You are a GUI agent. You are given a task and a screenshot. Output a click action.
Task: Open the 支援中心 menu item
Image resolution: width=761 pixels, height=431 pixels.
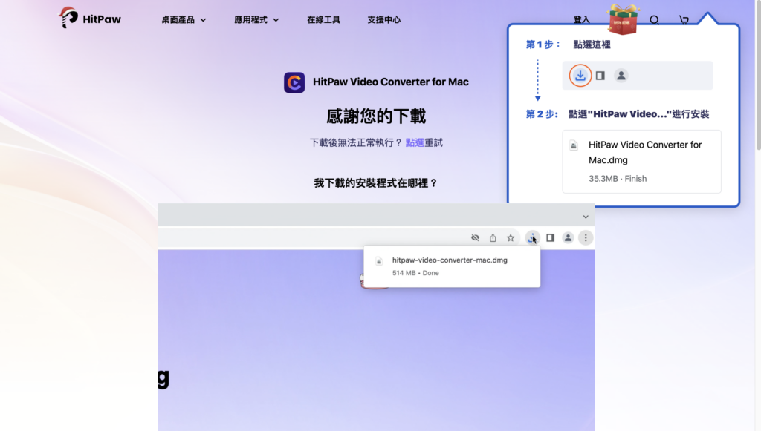point(384,20)
